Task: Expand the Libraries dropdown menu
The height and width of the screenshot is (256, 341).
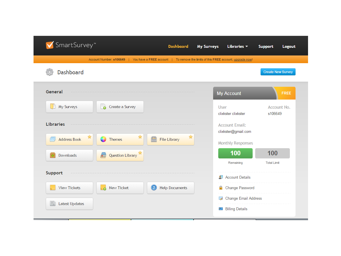Action: [238, 46]
